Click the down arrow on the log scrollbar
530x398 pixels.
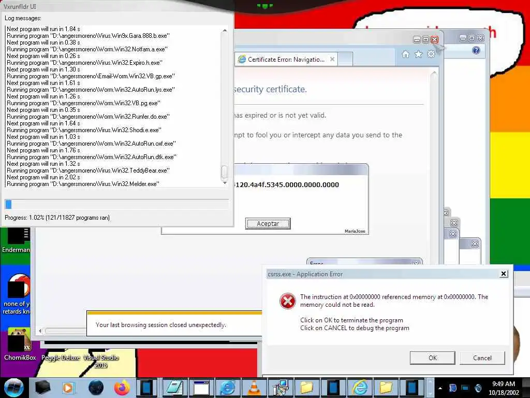[x=225, y=183]
